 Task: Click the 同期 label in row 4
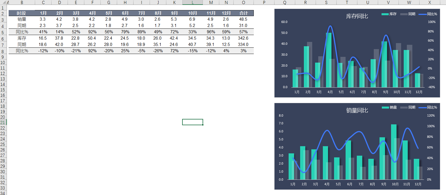click(22, 26)
